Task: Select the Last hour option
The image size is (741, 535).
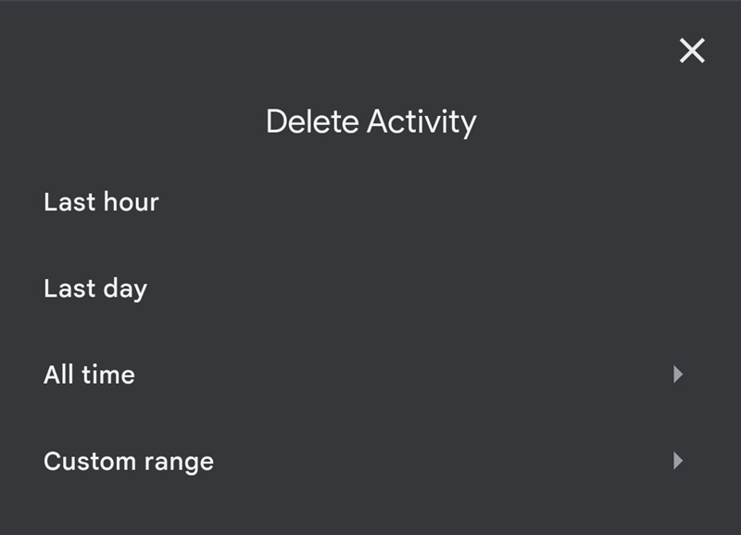Action: click(101, 202)
